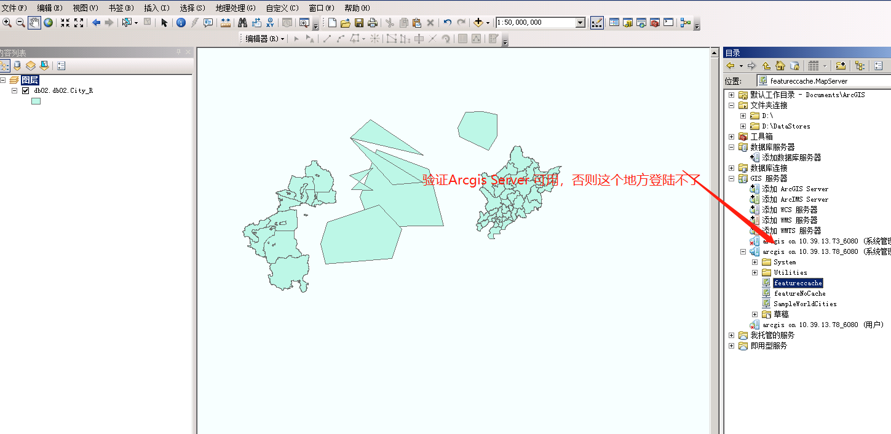The height and width of the screenshot is (434, 891).
Task: Activate the Identify tool
Action: pyautogui.click(x=181, y=23)
